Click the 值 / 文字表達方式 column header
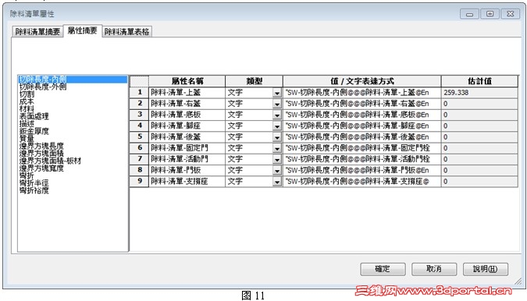The height and width of the screenshot is (301, 527). tap(362, 81)
